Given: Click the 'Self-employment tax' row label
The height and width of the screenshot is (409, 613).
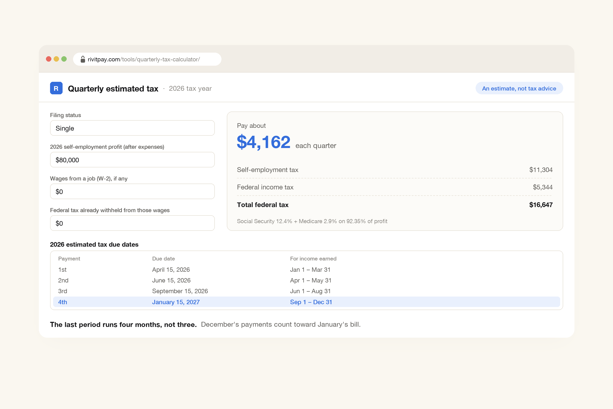Looking at the screenshot, I should pos(267,170).
